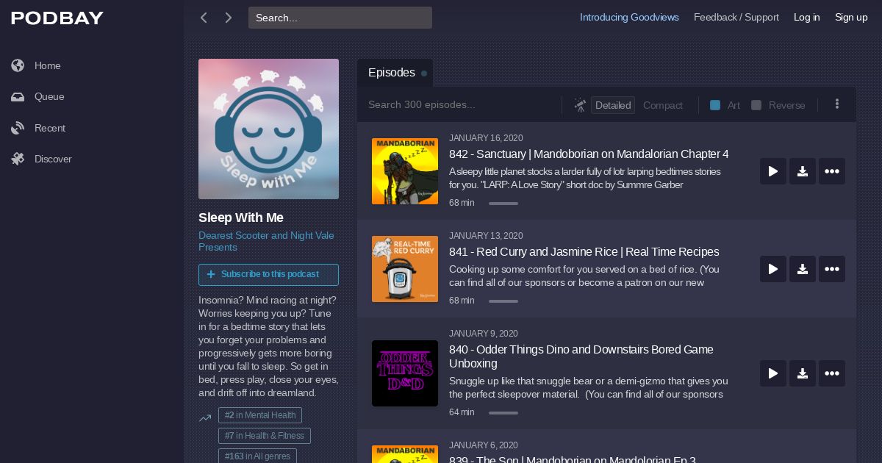Play episode 840 Odder Things
The width and height of the screenshot is (882, 463).
coord(773,373)
